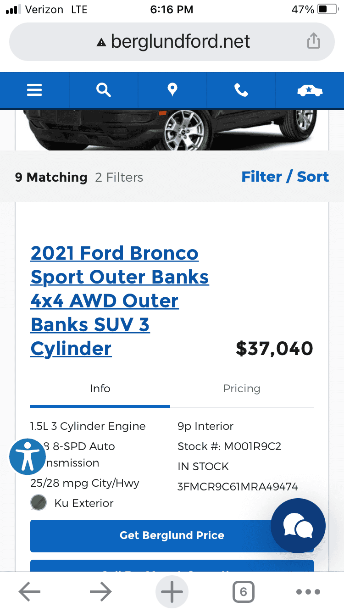
Task: Open the saved vehicles car icon
Action: pyautogui.click(x=310, y=90)
